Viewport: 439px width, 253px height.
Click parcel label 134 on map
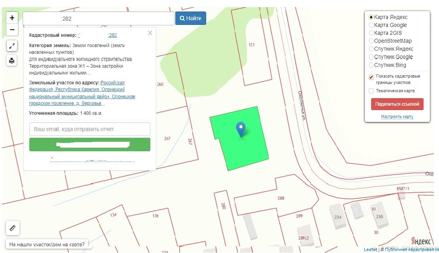(x=113, y=215)
